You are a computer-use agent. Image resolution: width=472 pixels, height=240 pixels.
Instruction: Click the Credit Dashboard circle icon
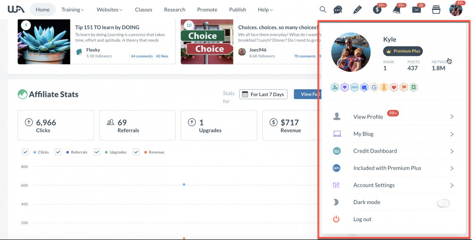337,151
